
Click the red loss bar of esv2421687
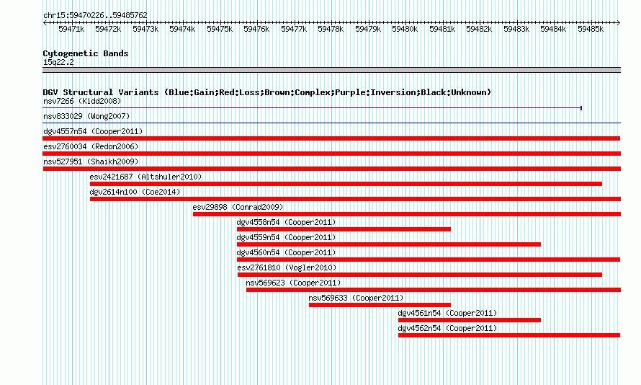346,184
